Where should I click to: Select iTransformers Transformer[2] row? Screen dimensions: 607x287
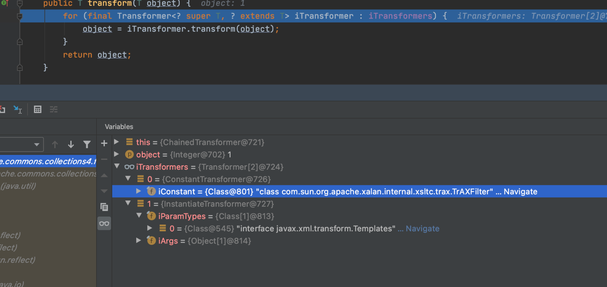[x=359, y=167]
